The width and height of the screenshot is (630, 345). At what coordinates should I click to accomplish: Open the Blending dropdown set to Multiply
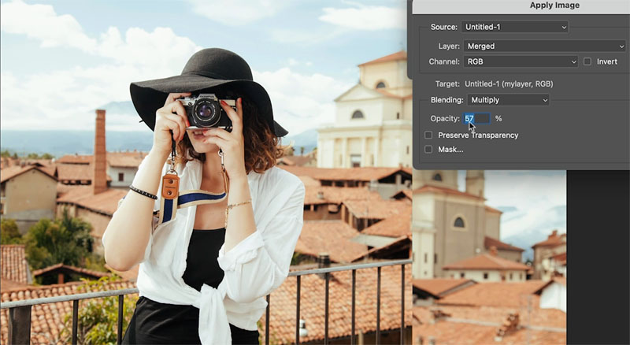coord(508,100)
